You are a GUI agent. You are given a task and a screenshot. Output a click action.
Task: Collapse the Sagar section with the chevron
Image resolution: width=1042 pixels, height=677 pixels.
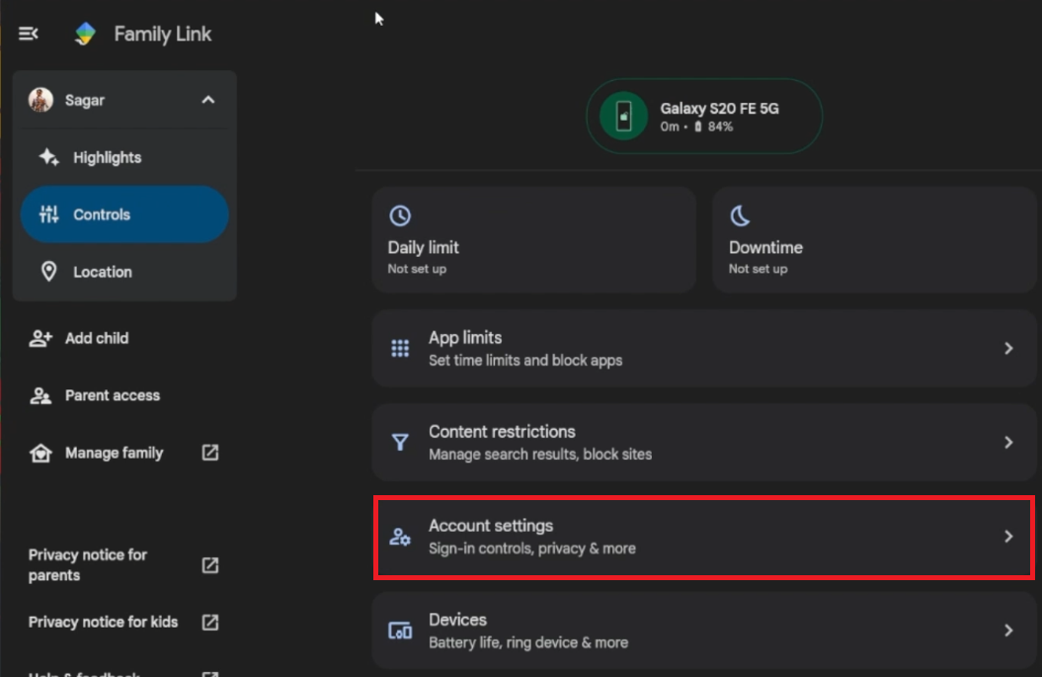pyautogui.click(x=208, y=100)
